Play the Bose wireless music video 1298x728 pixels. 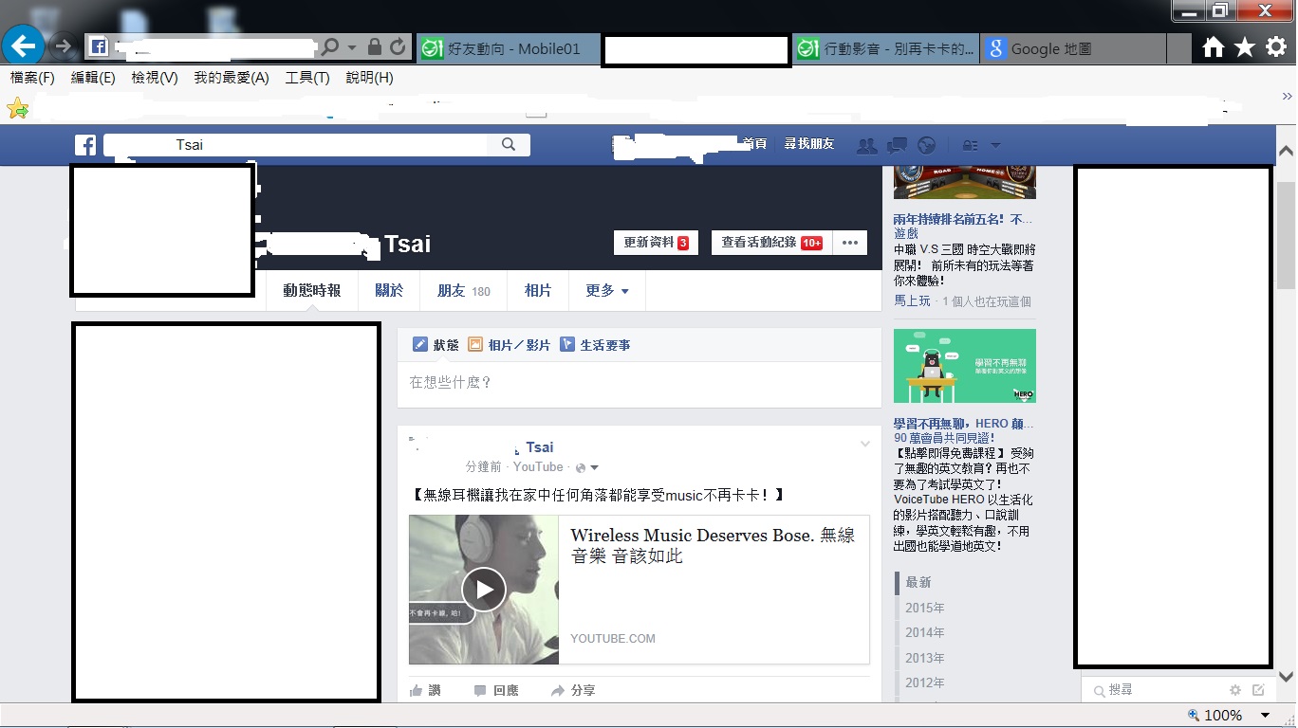484,590
